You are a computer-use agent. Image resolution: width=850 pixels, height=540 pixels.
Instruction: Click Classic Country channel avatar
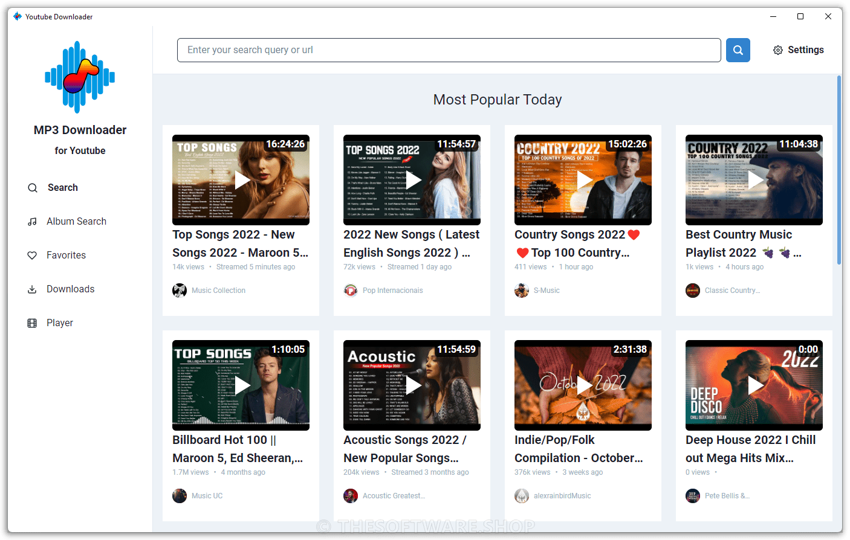pos(693,291)
